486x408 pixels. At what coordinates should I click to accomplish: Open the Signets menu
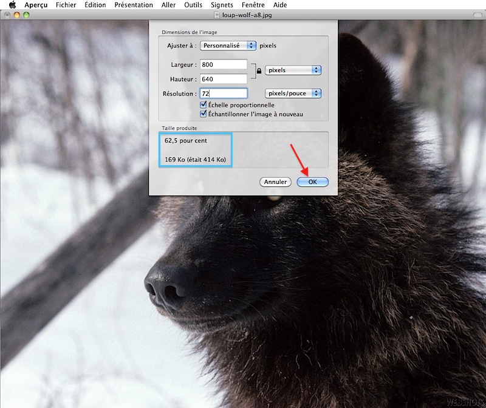click(222, 5)
